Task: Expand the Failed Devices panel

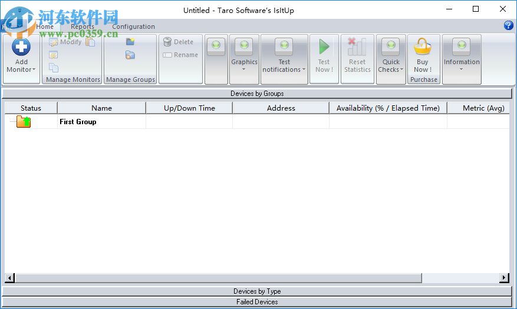Action: pyautogui.click(x=257, y=302)
